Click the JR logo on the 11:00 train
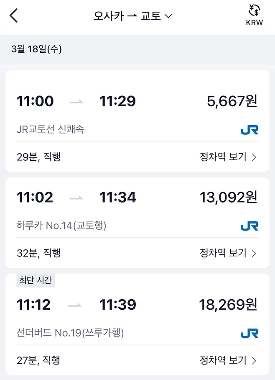 tap(250, 131)
